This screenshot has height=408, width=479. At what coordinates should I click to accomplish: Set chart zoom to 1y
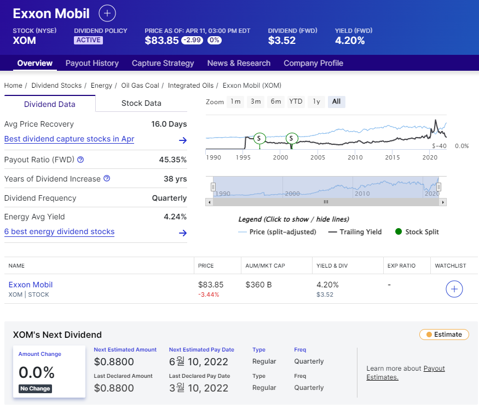point(316,101)
